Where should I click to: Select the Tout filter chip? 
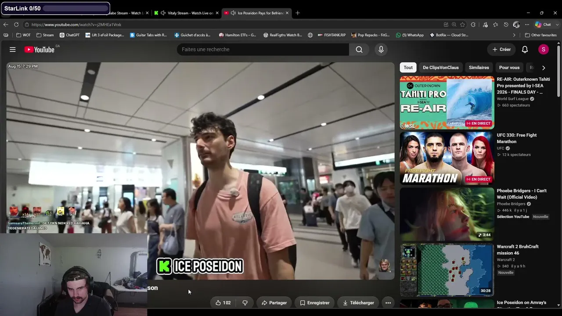coord(408,68)
